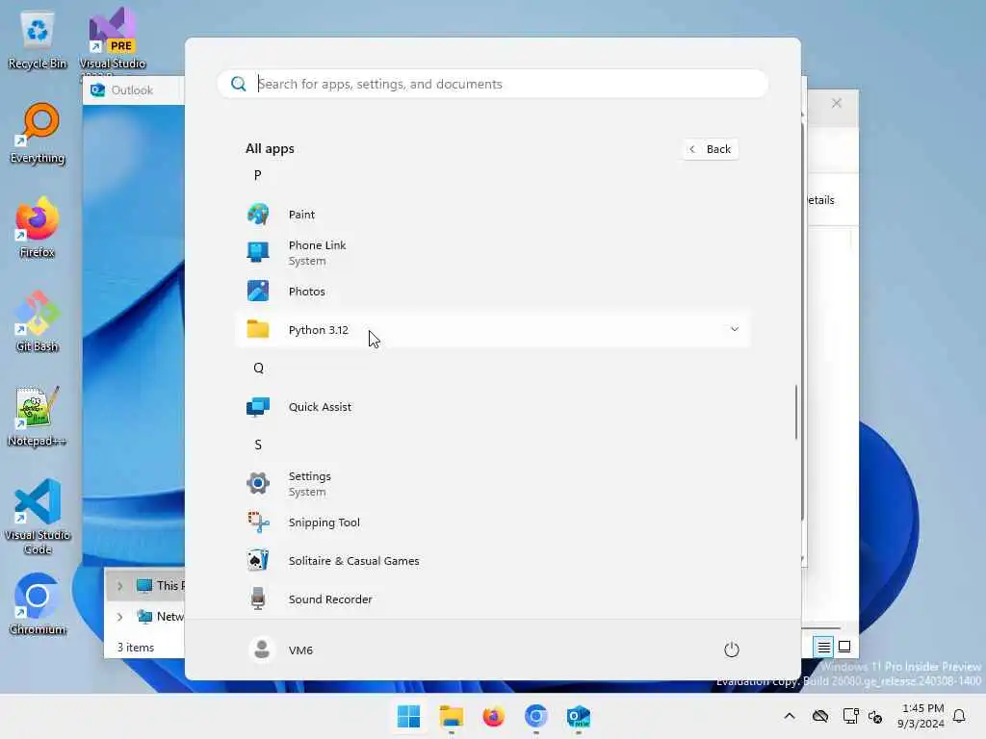The width and height of the screenshot is (986, 739).
Task: Expand the Python 3.12 folder chevron
Action: 734,329
